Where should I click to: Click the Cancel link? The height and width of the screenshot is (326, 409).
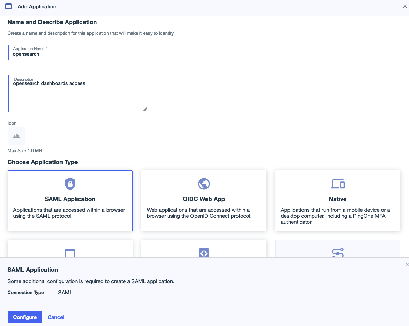(x=56, y=317)
